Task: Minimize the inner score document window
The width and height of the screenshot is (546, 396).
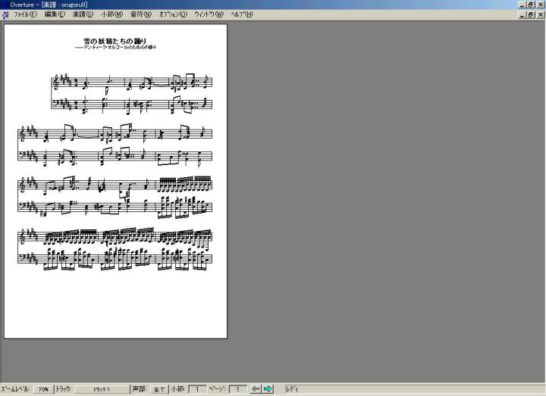Action: (x=522, y=14)
